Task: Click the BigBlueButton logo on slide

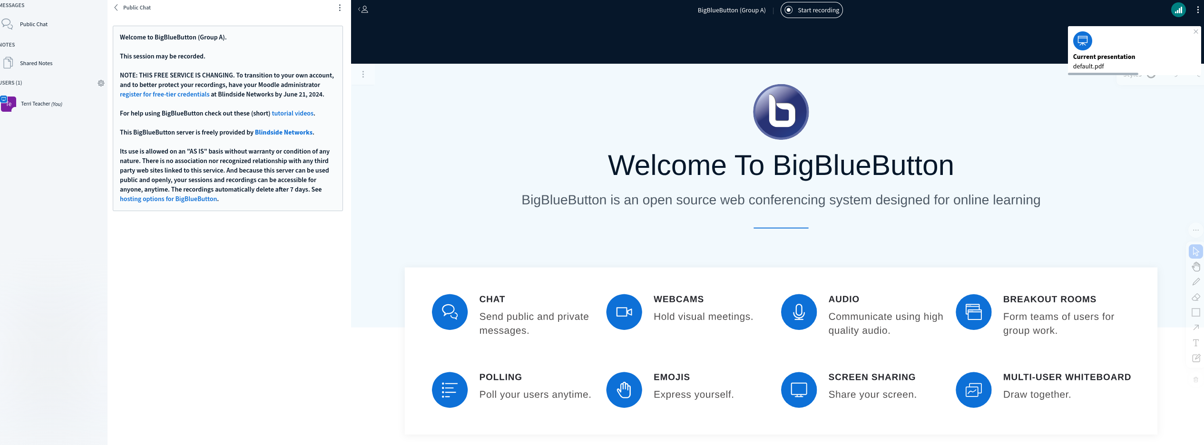Action: coord(781,112)
